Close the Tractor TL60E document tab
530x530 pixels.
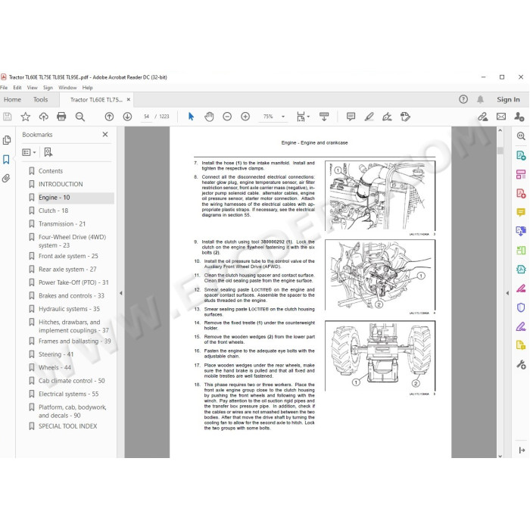pos(129,100)
